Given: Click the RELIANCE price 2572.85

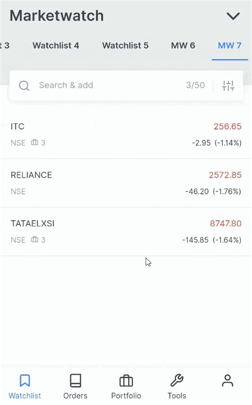Looking at the screenshot, I should 225,175.
